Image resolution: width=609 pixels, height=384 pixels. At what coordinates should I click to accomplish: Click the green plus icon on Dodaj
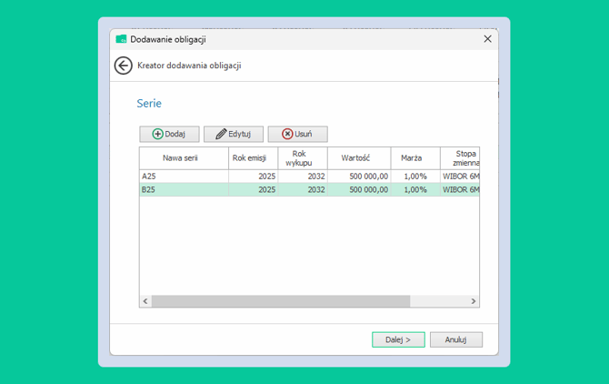tap(157, 134)
